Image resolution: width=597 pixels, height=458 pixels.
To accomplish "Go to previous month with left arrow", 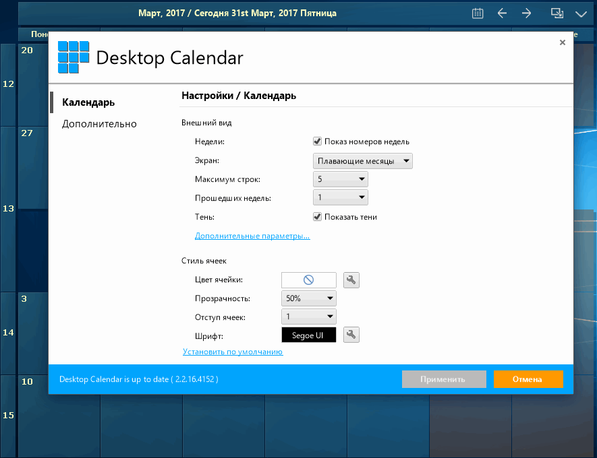I will 502,13.
